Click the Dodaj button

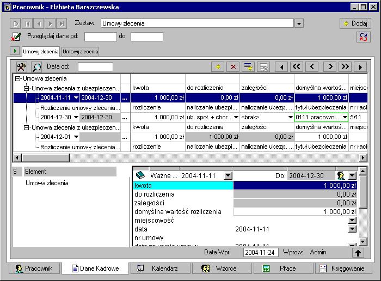coord(355,23)
